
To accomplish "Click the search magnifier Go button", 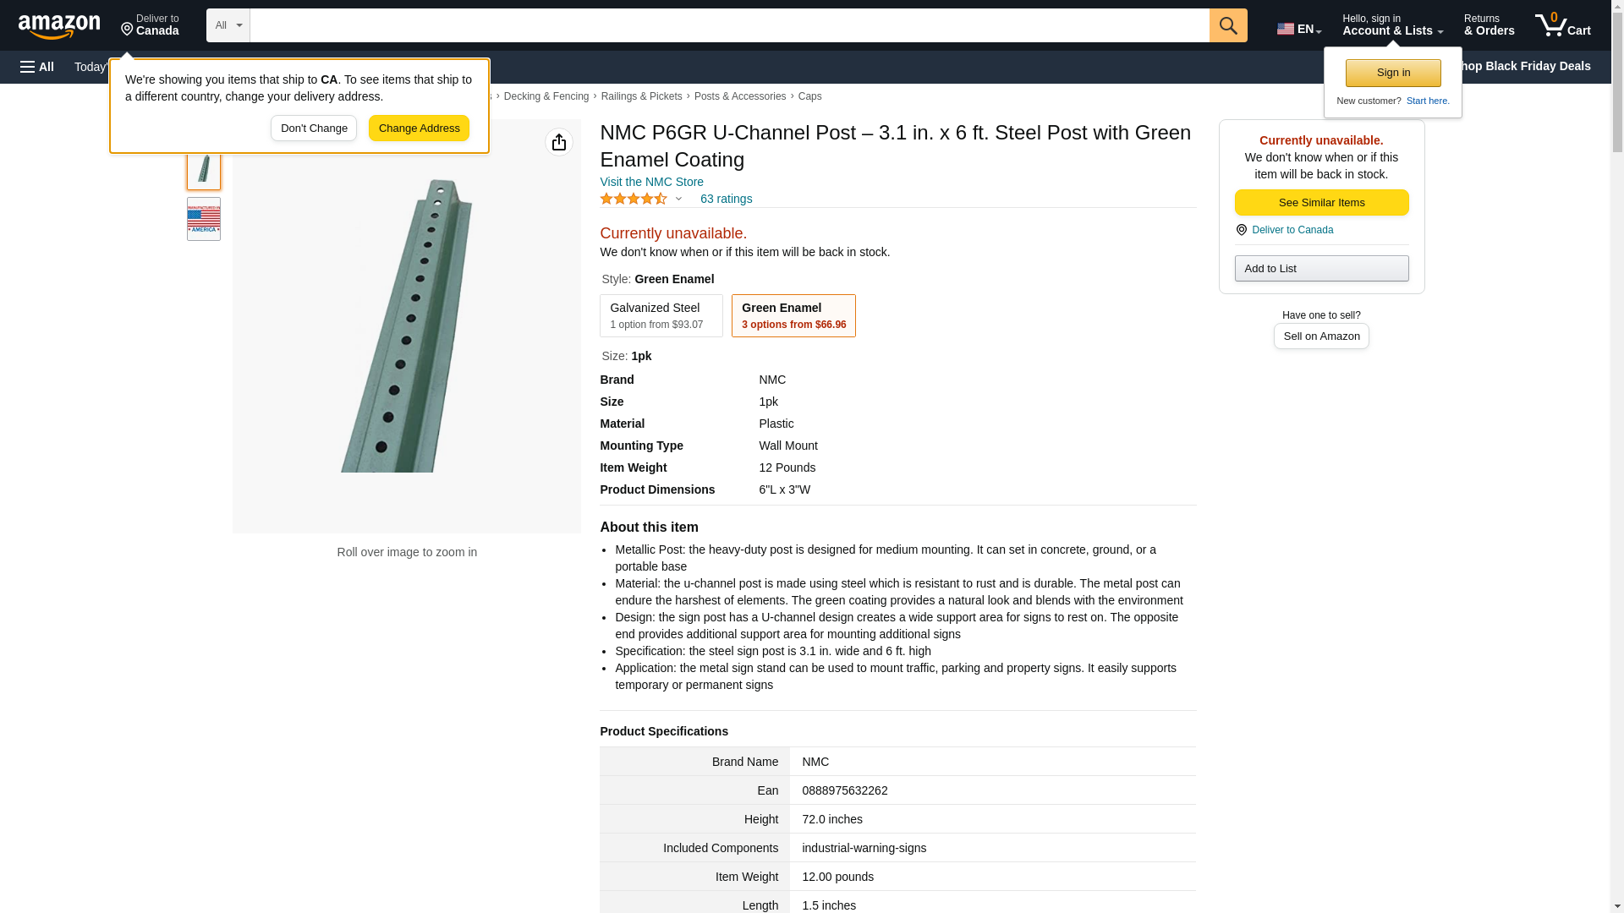I will 1228,25.
